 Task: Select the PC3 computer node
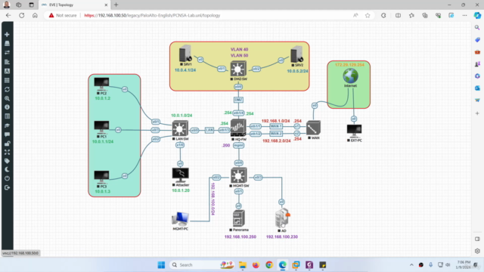tap(101, 177)
